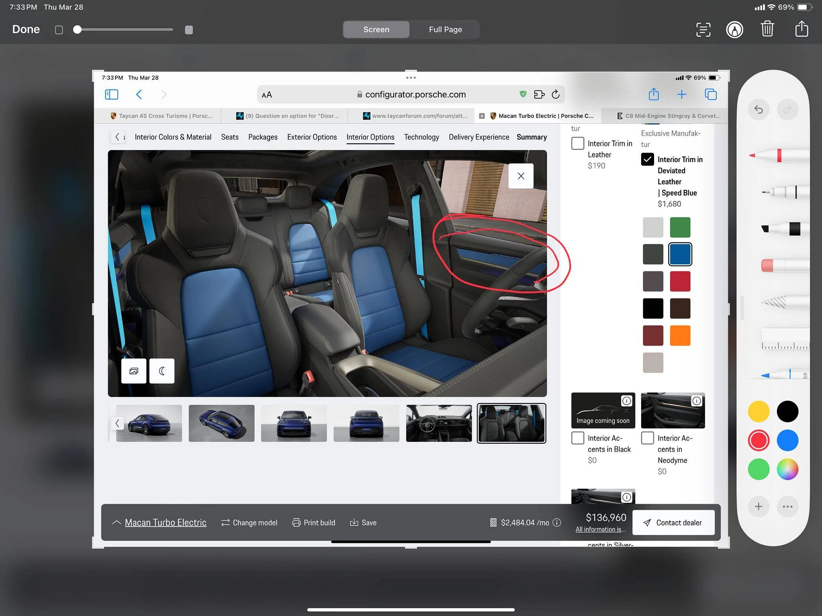This screenshot has width=822, height=616.
Task: Toggle the markup pen icon
Action: click(x=735, y=29)
